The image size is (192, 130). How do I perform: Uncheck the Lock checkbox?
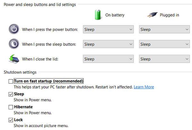coord(11,120)
